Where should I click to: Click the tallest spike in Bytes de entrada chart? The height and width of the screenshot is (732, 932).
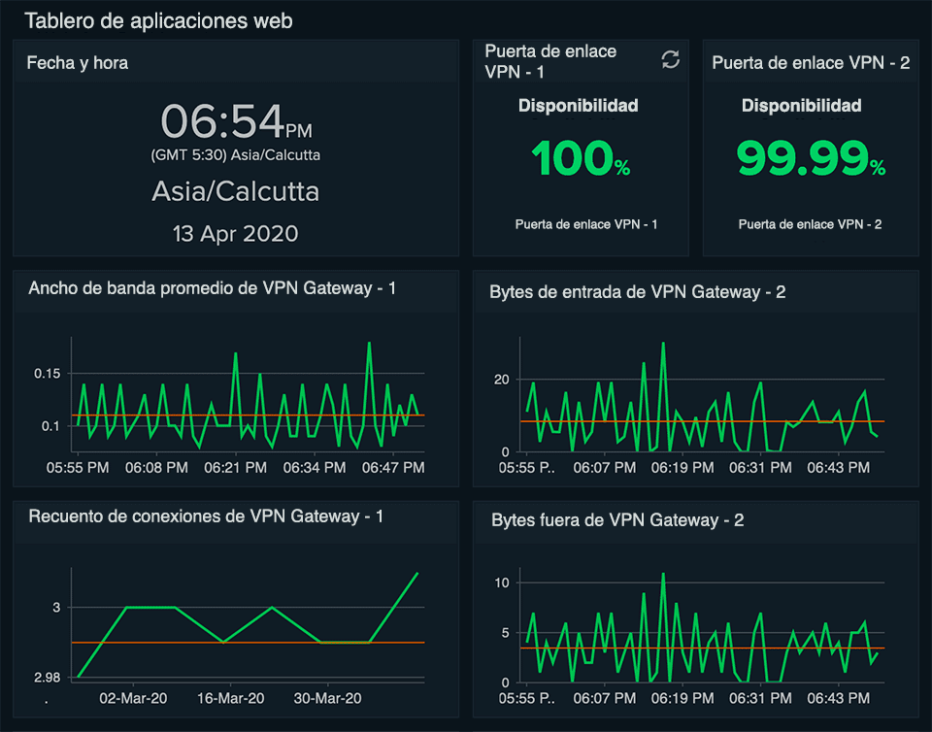pyautogui.click(x=663, y=344)
